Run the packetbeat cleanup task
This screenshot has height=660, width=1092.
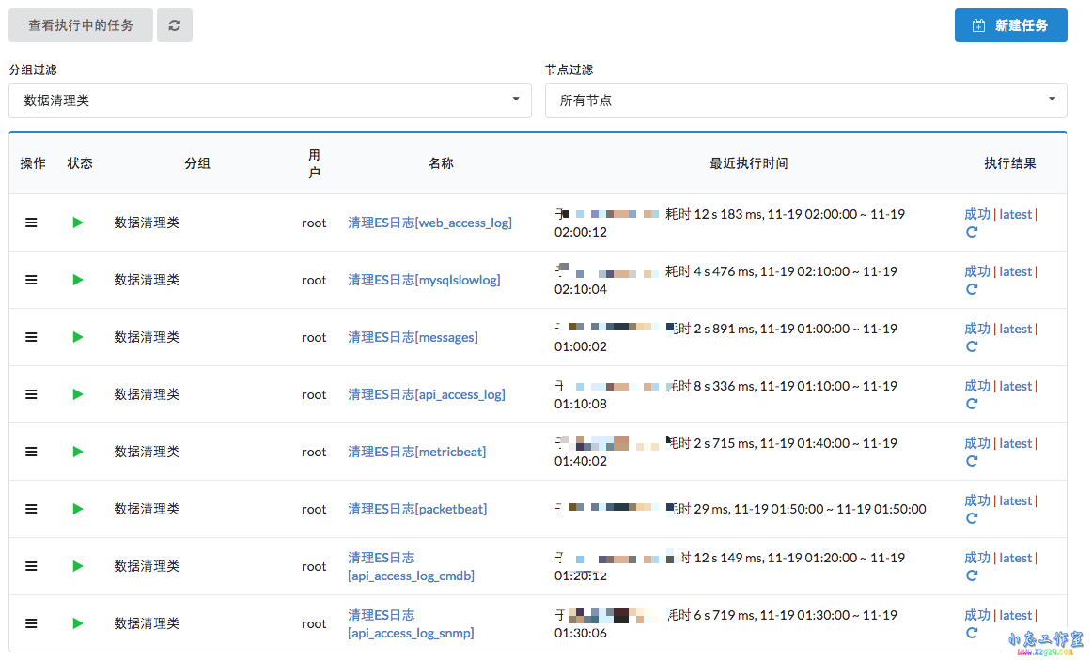[x=78, y=509]
